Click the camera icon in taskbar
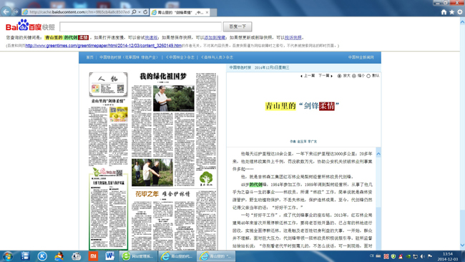Image resolution: width=465 pixels, height=262 pixels. (x=77, y=256)
